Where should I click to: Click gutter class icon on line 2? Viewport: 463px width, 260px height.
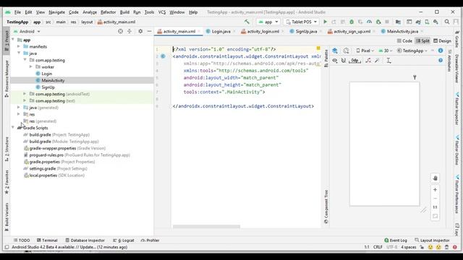pyautogui.click(x=163, y=56)
